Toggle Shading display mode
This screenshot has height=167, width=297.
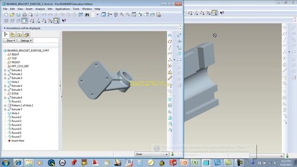(25, 20)
